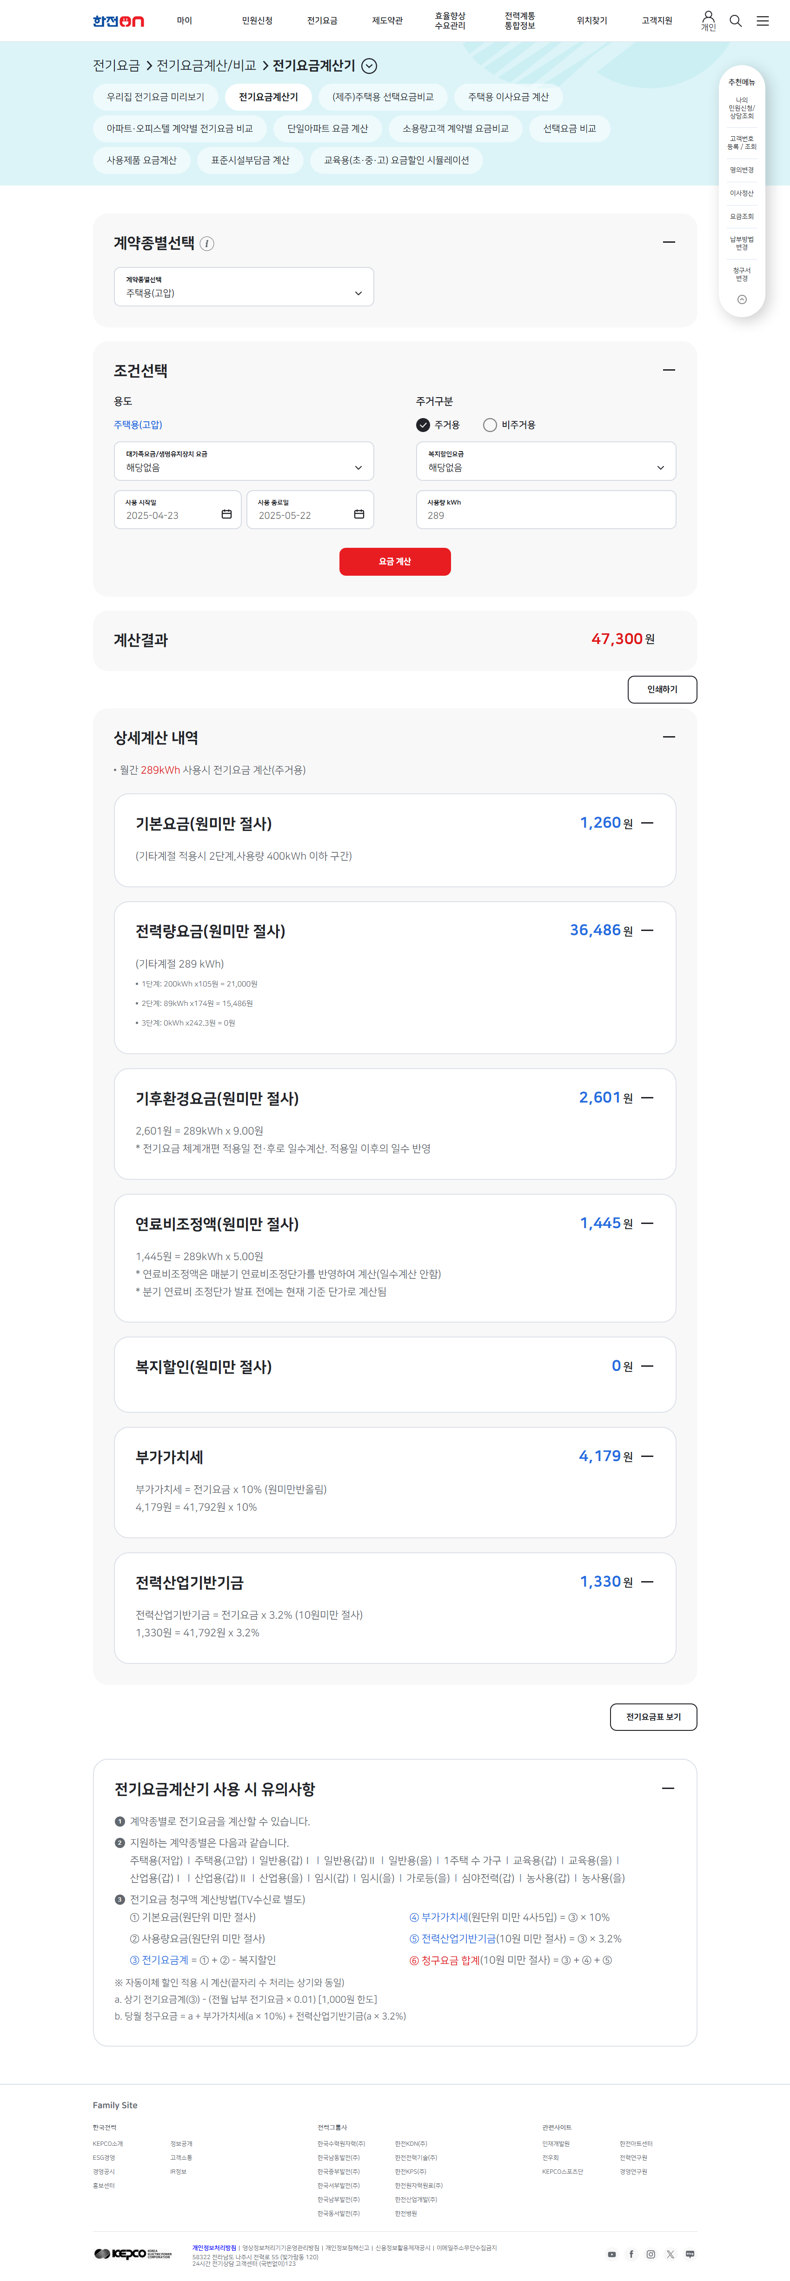This screenshot has width=790, height=2281.
Task: Open the 복지할인요금 dropdown
Action: 545,461
